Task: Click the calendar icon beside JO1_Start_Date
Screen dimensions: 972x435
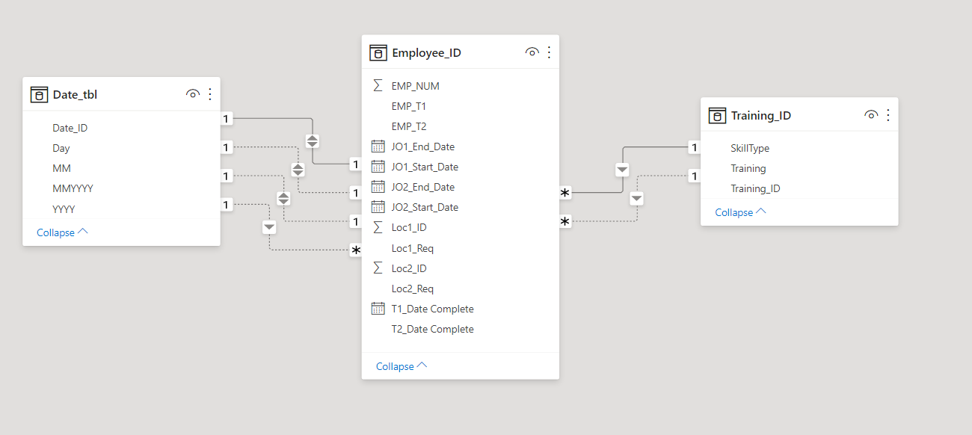Action: (378, 167)
